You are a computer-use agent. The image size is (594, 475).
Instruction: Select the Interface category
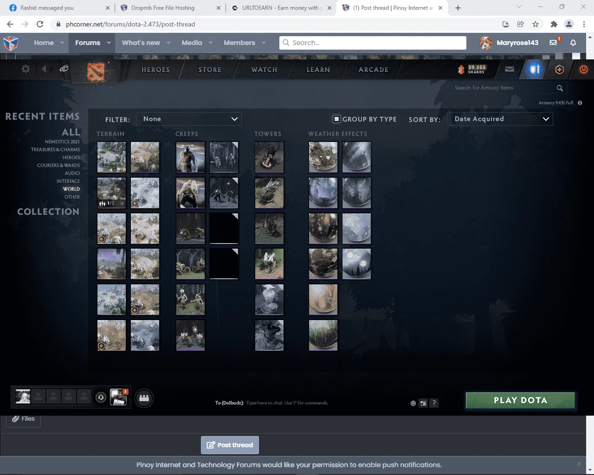click(68, 181)
